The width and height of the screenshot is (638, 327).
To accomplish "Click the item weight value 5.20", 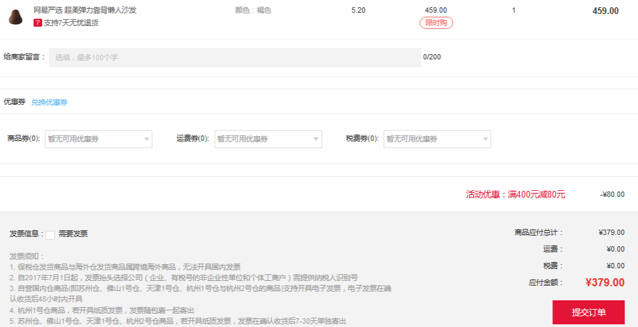I will (x=359, y=10).
